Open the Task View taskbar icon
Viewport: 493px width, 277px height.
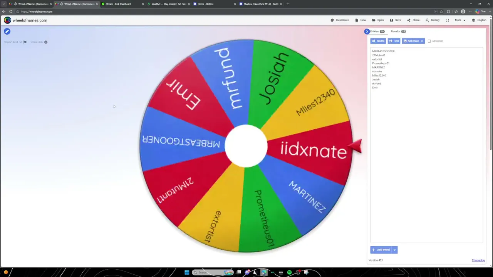point(239,272)
